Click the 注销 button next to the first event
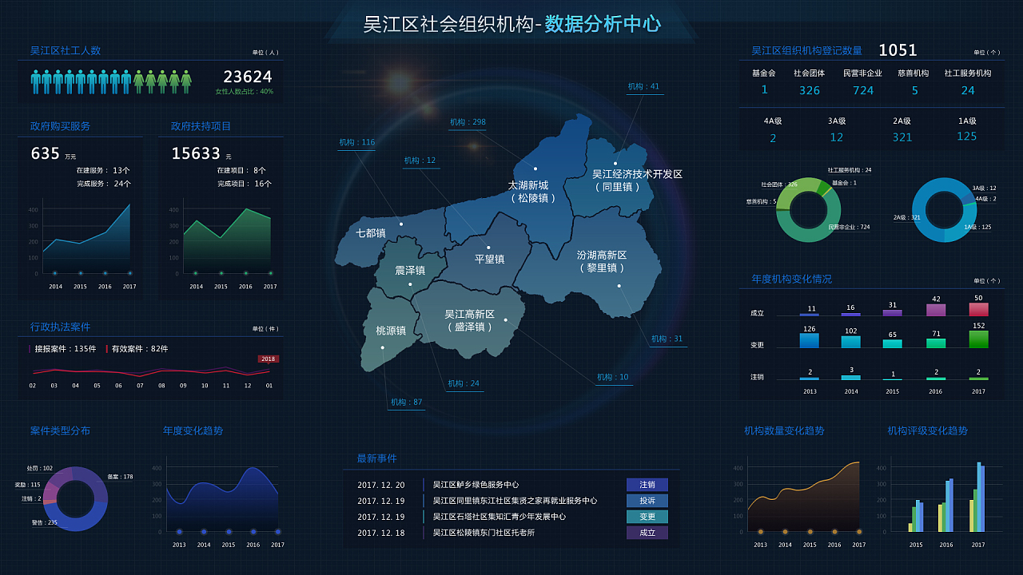The height and width of the screenshot is (575, 1023). [x=647, y=485]
